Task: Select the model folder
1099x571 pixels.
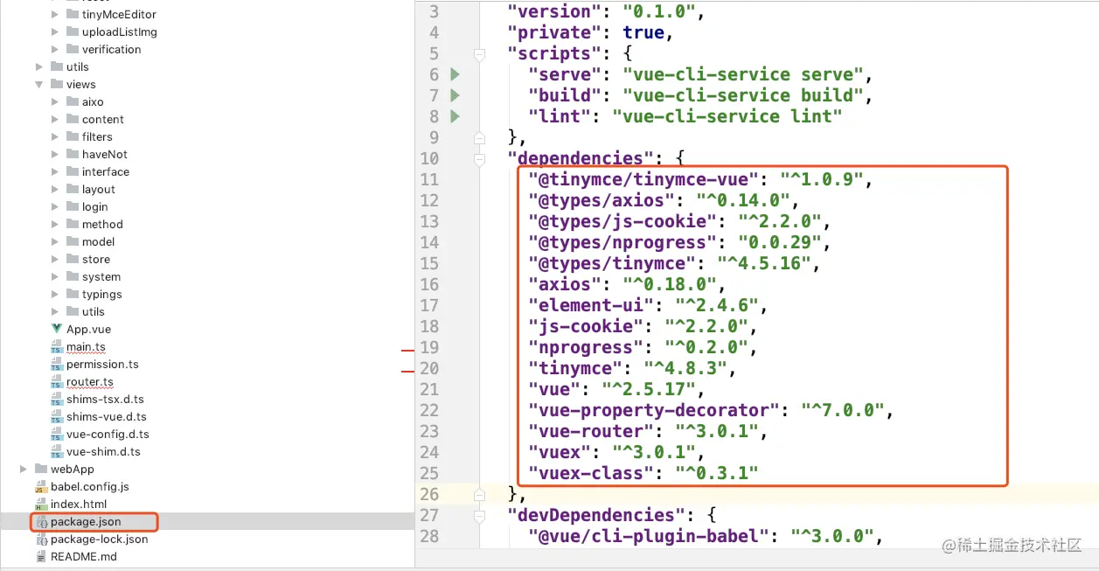Action: coord(98,242)
